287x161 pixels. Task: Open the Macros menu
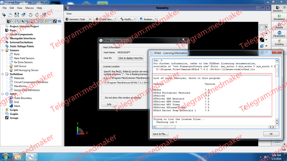[x=29, y=8]
